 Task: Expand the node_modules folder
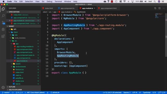pos(20,38)
